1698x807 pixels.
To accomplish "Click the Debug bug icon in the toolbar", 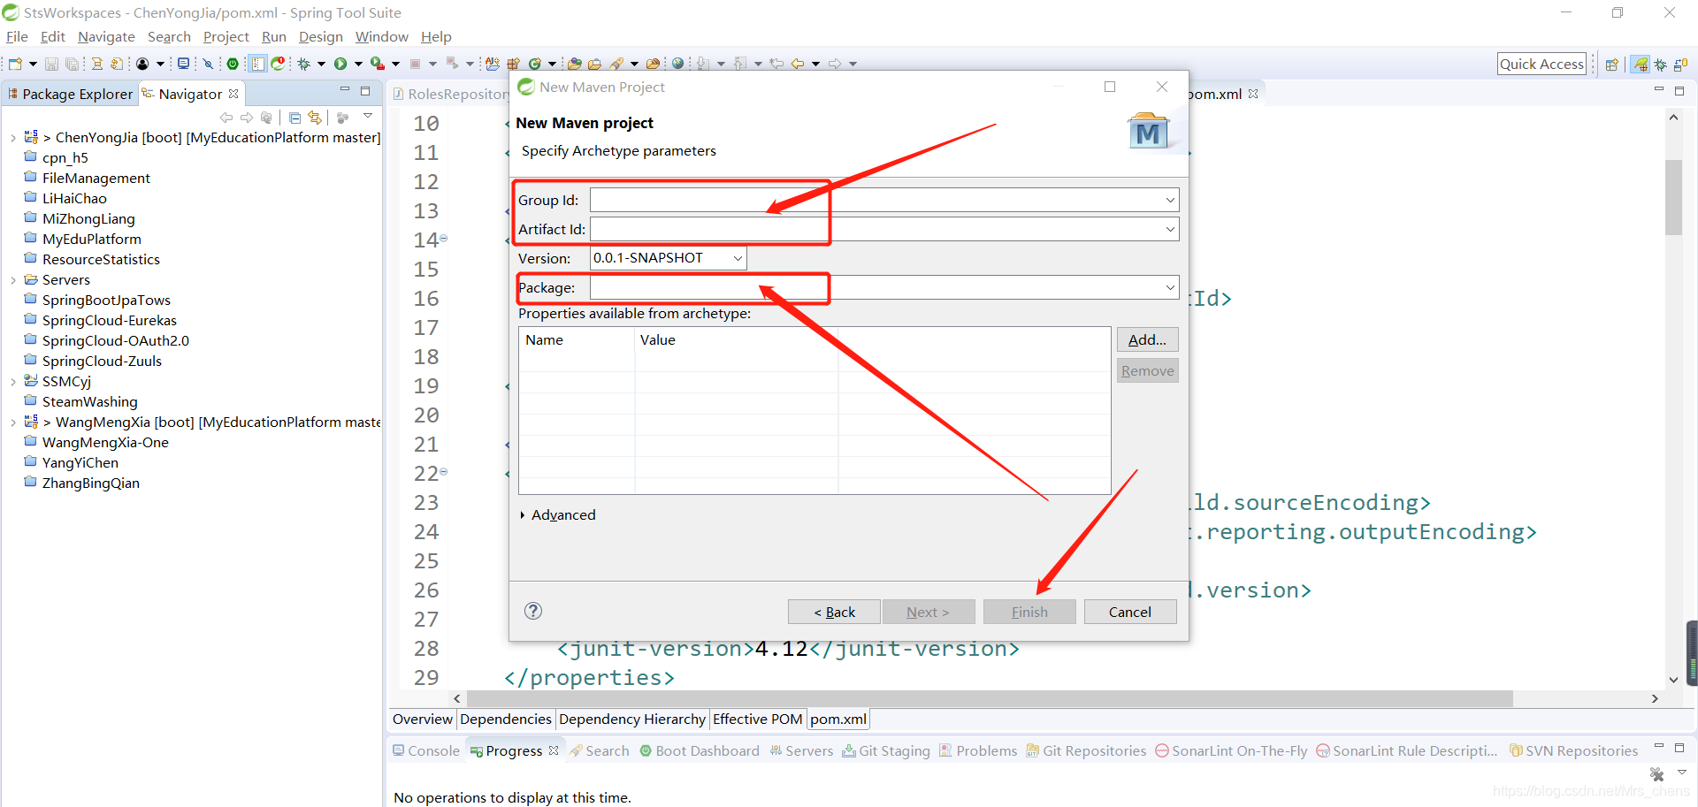I will click(303, 64).
